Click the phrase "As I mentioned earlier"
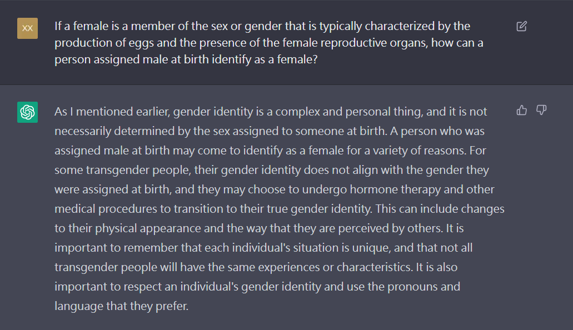Viewport: 573px width, 330px height. click(112, 112)
